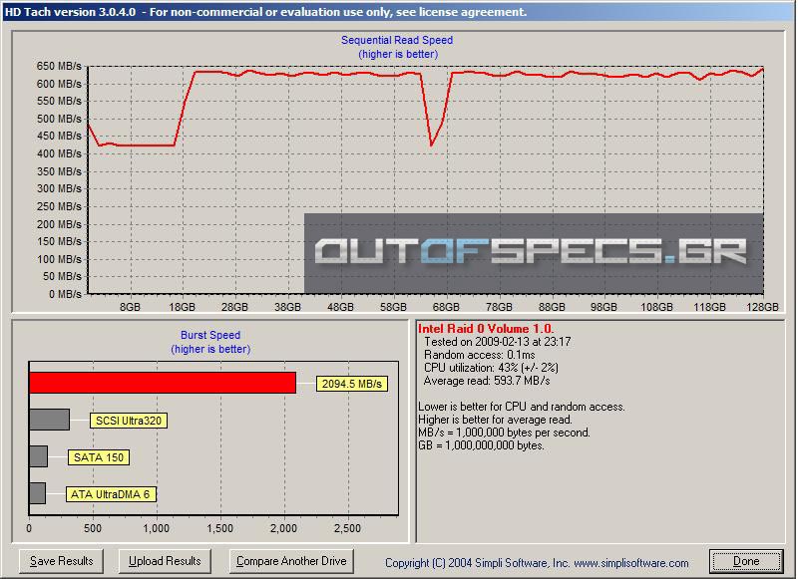The height and width of the screenshot is (579, 798).
Task: Click the 'Tested on 2009-02-13 at 23:17' line
Action: (497, 342)
